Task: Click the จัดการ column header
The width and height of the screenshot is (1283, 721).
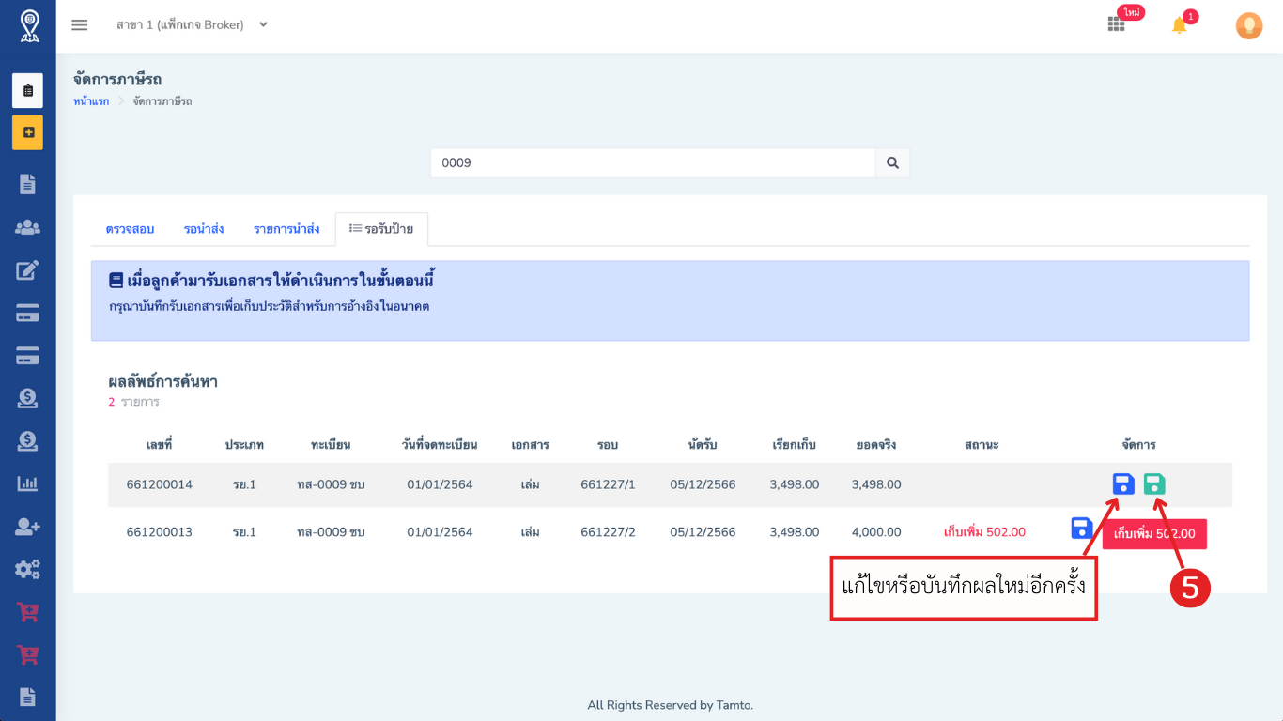Action: pyautogui.click(x=1138, y=444)
